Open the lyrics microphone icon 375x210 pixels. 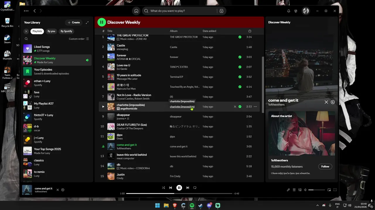coord(288,190)
